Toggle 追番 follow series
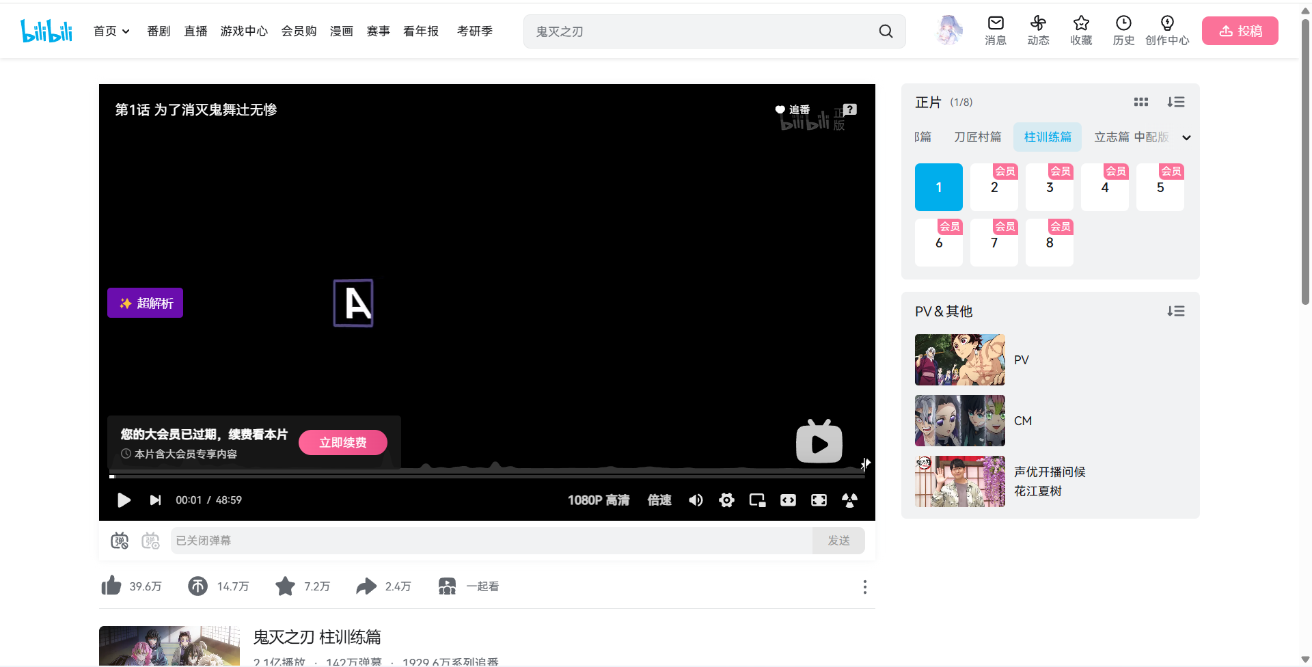1312x667 pixels. [793, 109]
